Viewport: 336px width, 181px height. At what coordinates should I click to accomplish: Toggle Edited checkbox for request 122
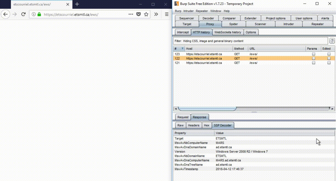coord(329,59)
